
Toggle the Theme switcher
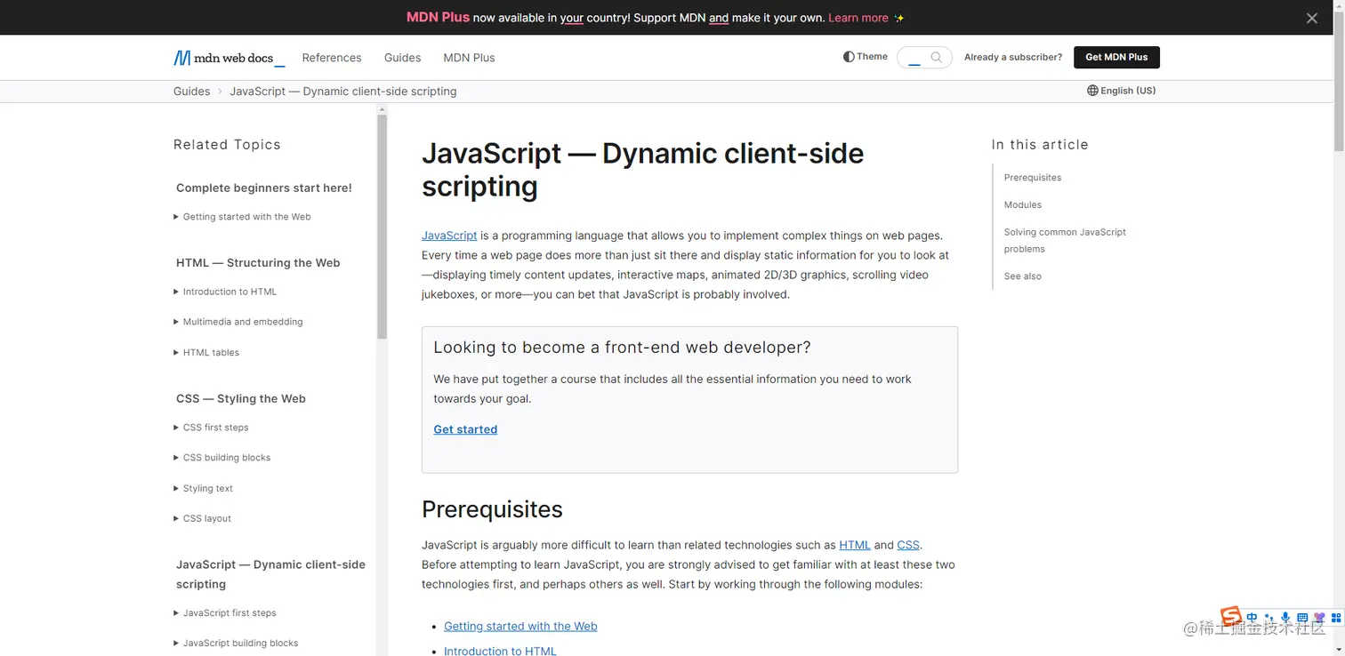pos(866,57)
